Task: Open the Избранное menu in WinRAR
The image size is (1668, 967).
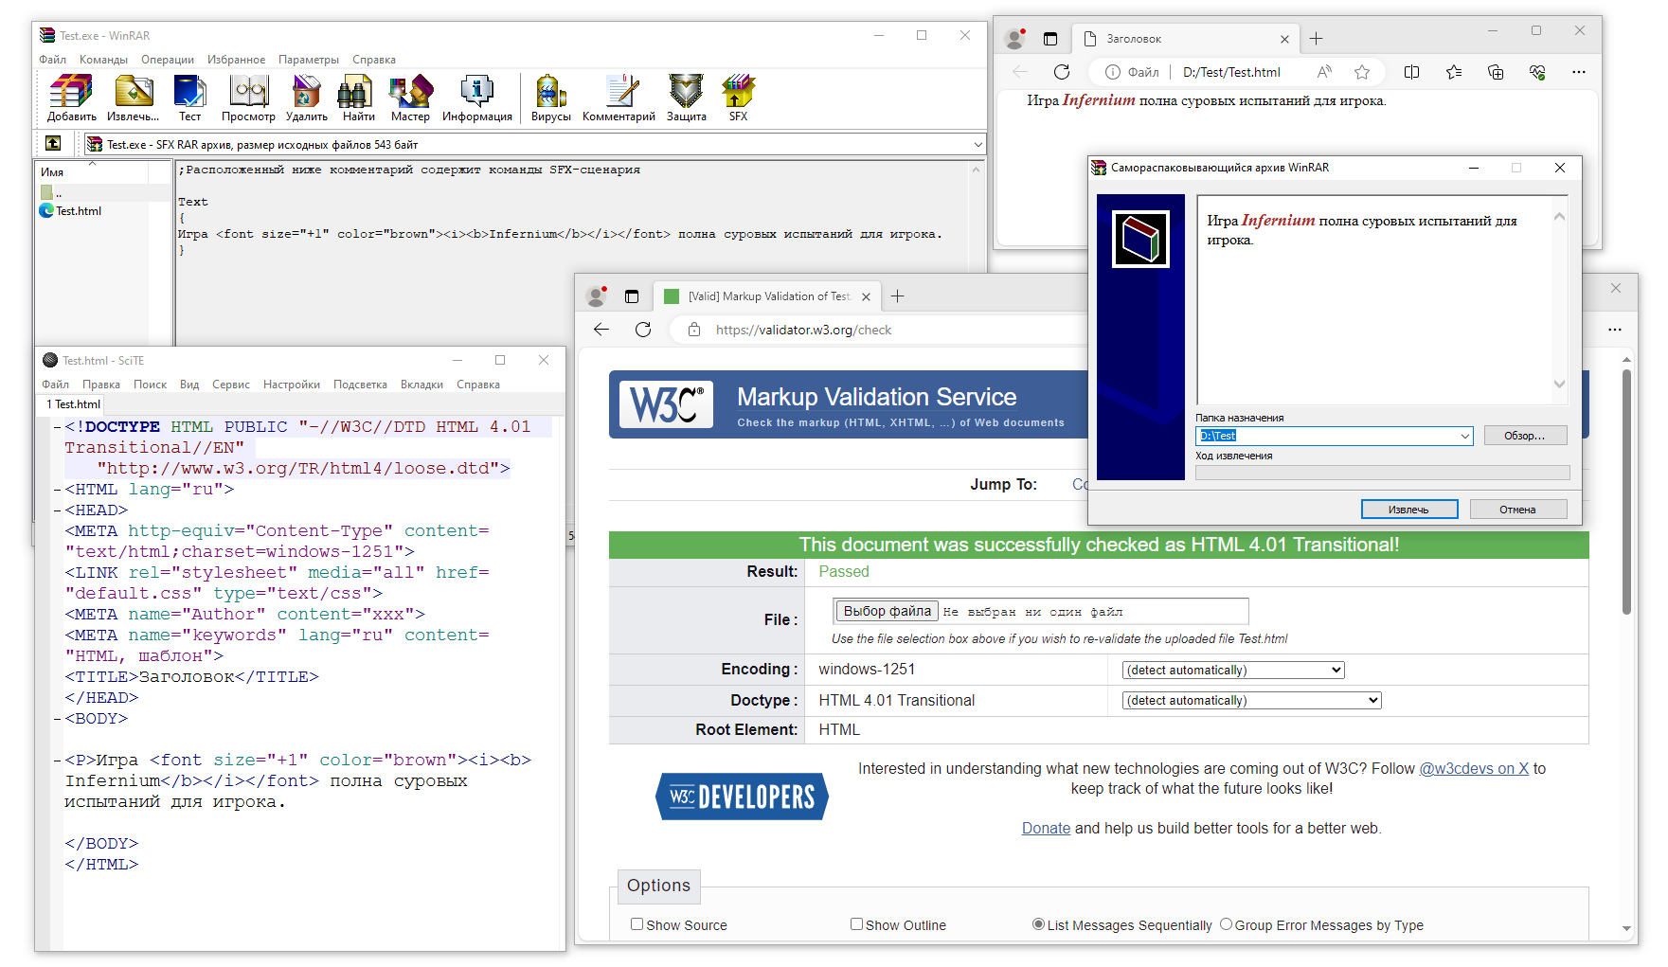Action: pyautogui.click(x=237, y=60)
